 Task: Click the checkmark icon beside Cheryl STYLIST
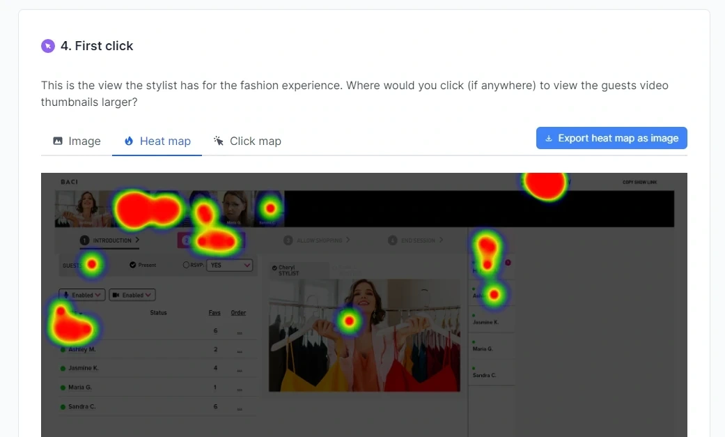274,268
